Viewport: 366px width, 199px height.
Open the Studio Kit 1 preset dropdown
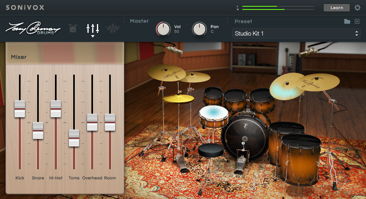296,34
